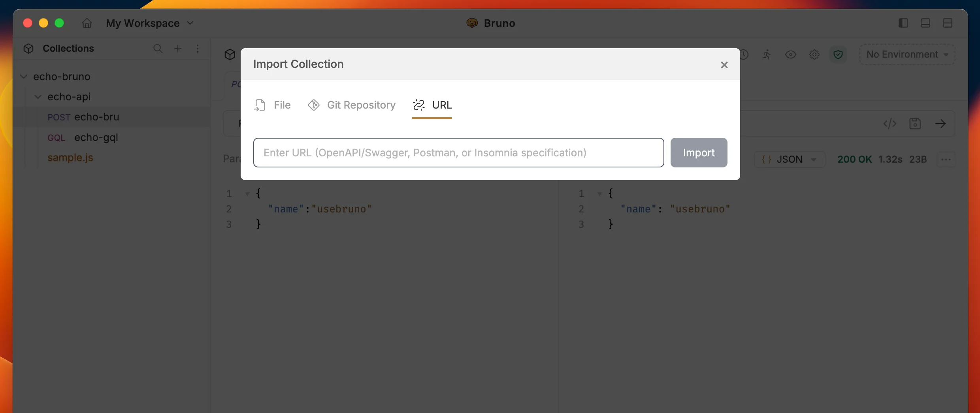
Task: Search collections with the magnifier icon
Action: 158,49
